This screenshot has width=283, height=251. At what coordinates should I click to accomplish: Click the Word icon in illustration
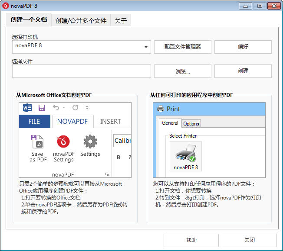point(27,108)
